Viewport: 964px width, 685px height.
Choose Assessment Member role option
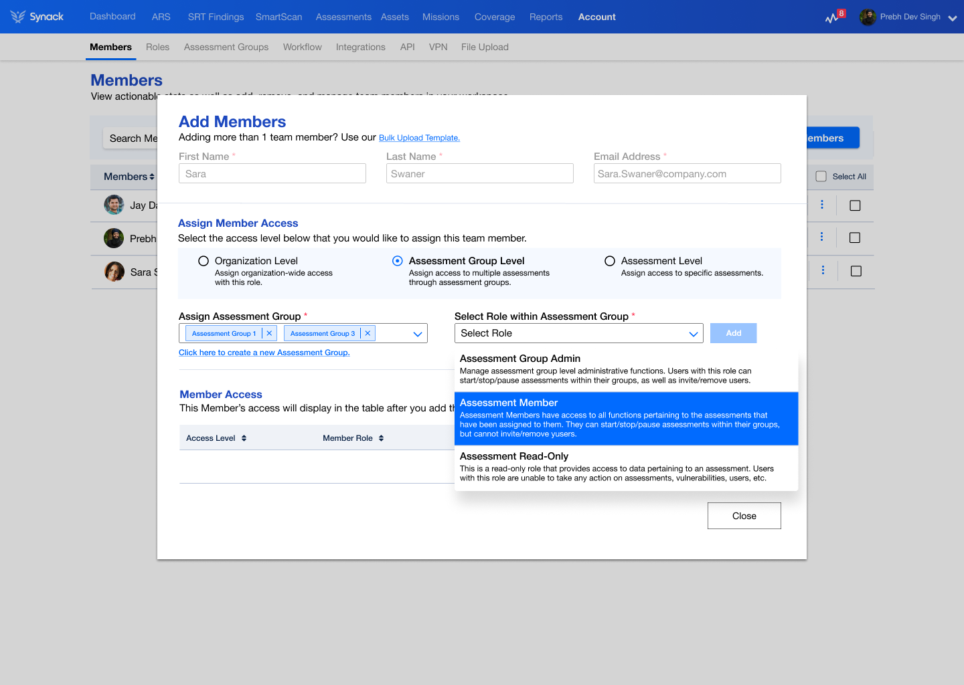tap(627, 418)
